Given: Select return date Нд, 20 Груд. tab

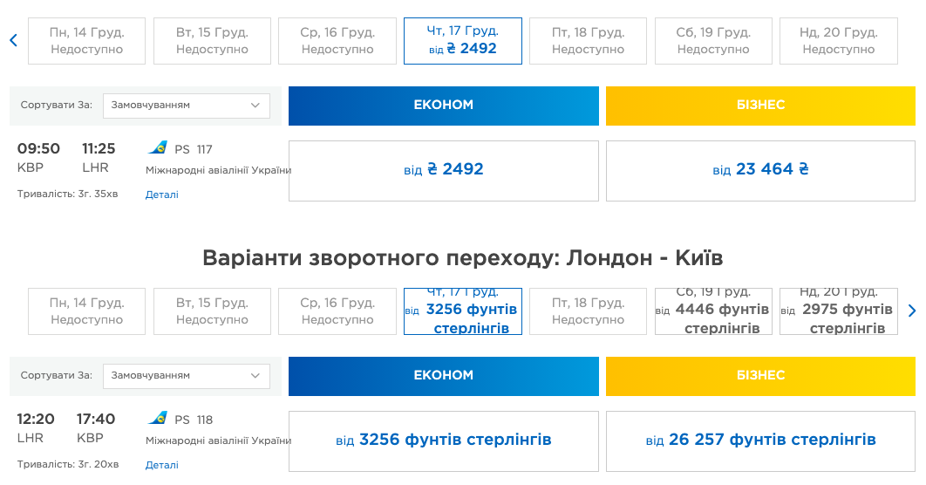Looking at the screenshot, I should [839, 311].
